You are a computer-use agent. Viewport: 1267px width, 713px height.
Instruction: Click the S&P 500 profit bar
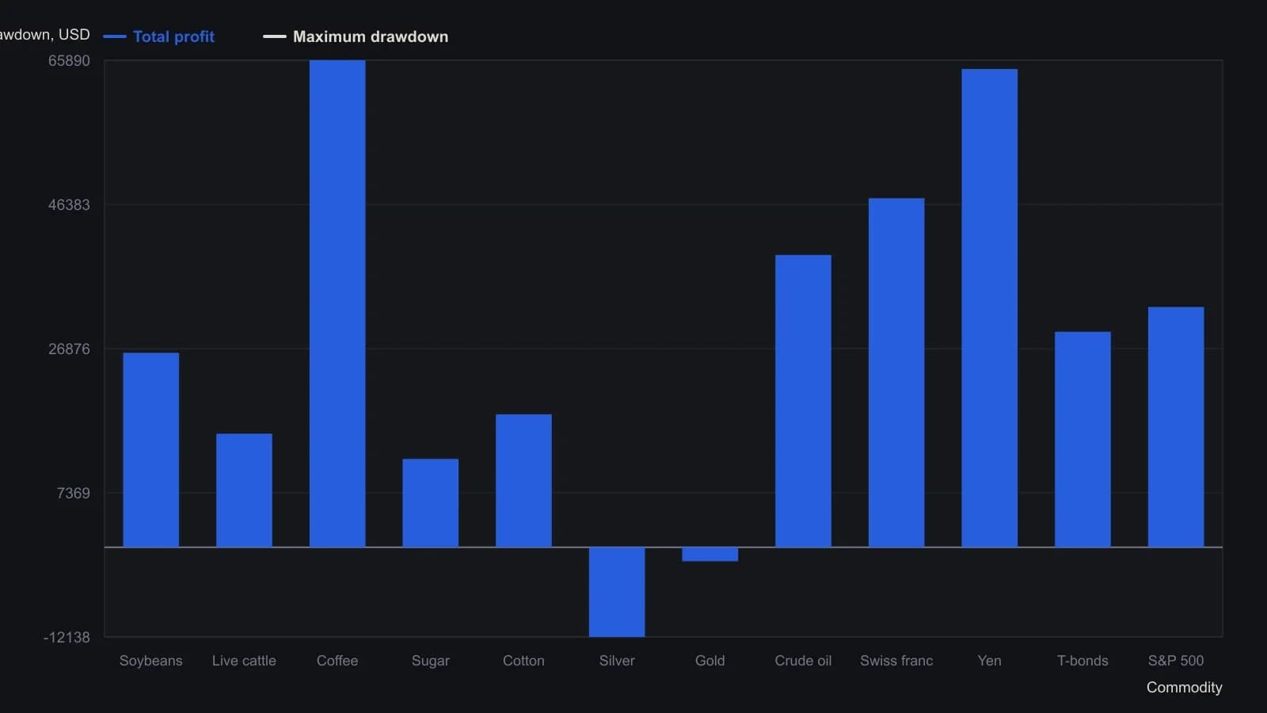[x=1176, y=427]
